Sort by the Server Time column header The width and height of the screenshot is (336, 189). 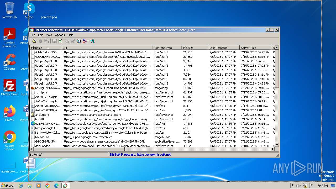point(255,48)
